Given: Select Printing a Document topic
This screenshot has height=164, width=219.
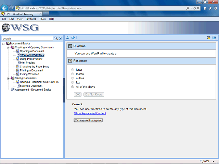Looking at the screenshot, I should point(31,70).
